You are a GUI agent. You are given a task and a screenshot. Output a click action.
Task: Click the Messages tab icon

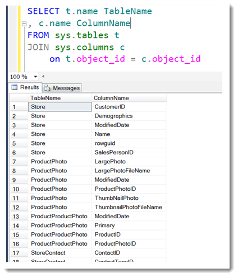pyautogui.click(x=47, y=88)
